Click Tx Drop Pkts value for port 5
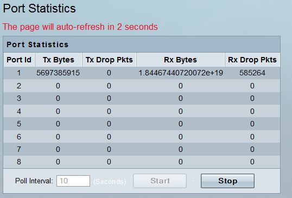The image size is (292, 198). click(x=109, y=124)
